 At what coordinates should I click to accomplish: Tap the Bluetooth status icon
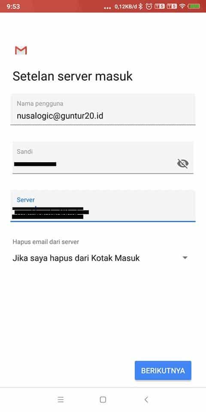141,6
